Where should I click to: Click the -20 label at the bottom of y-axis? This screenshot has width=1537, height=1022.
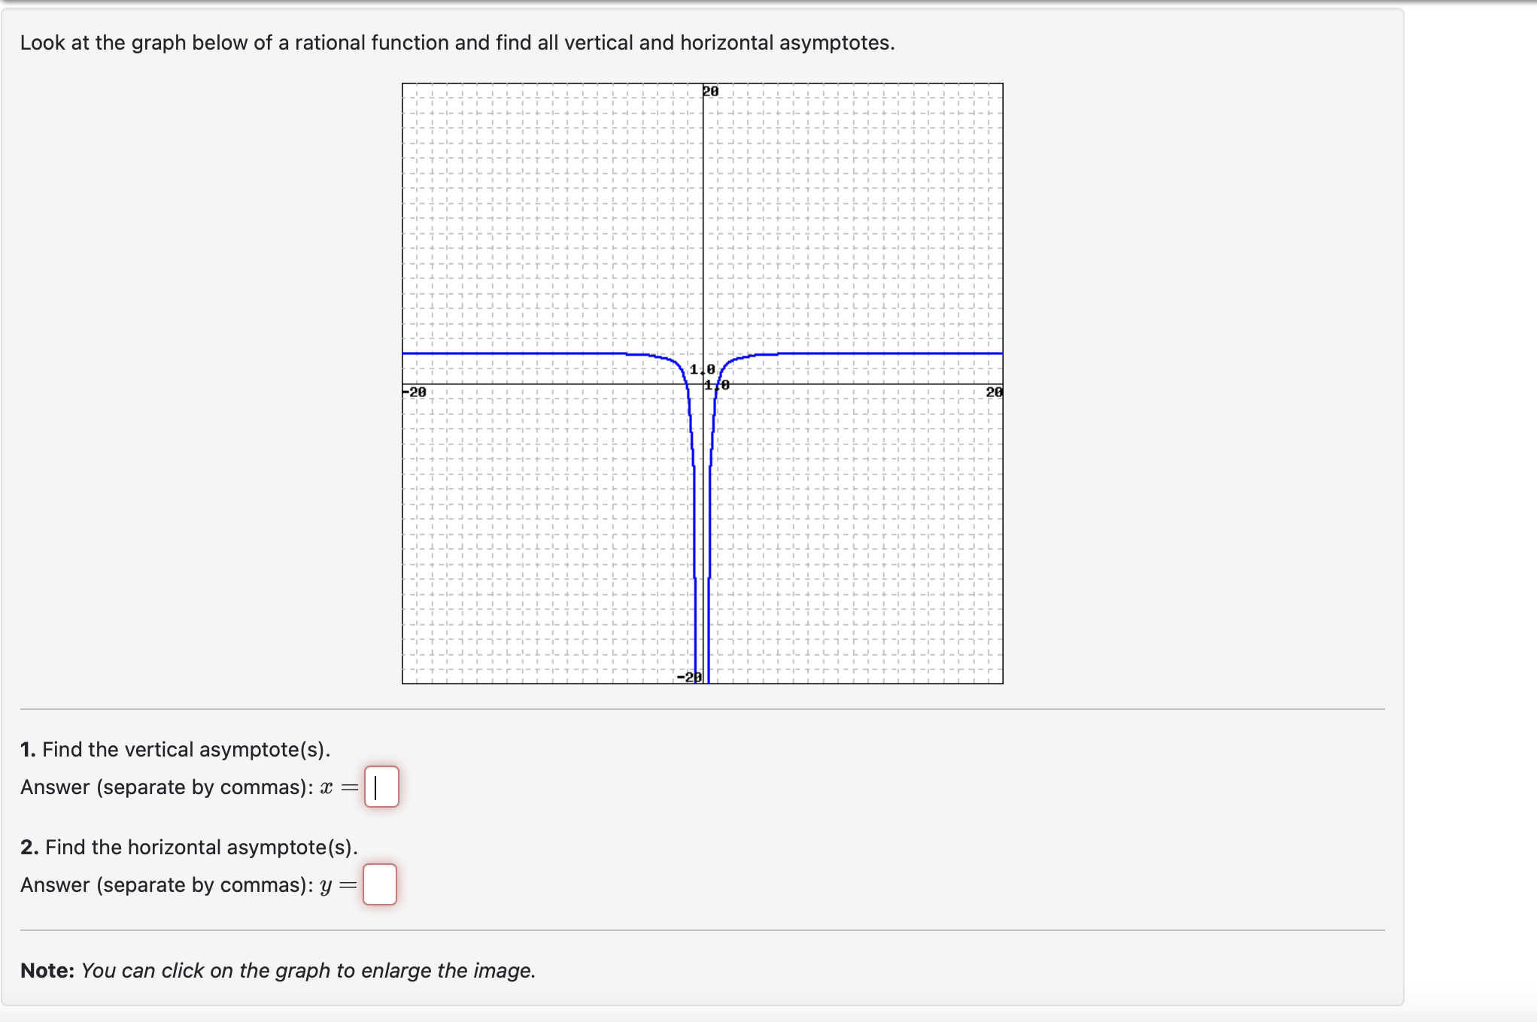tap(689, 676)
